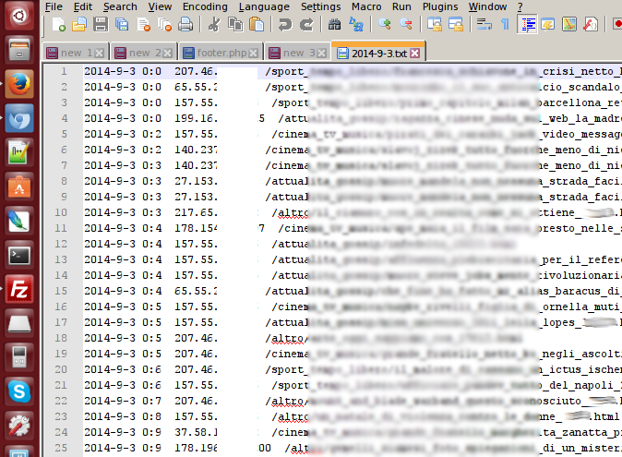Click the Undo arrow icon
The height and width of the screenshot is (457, 622).
click(x=284, y=25)
